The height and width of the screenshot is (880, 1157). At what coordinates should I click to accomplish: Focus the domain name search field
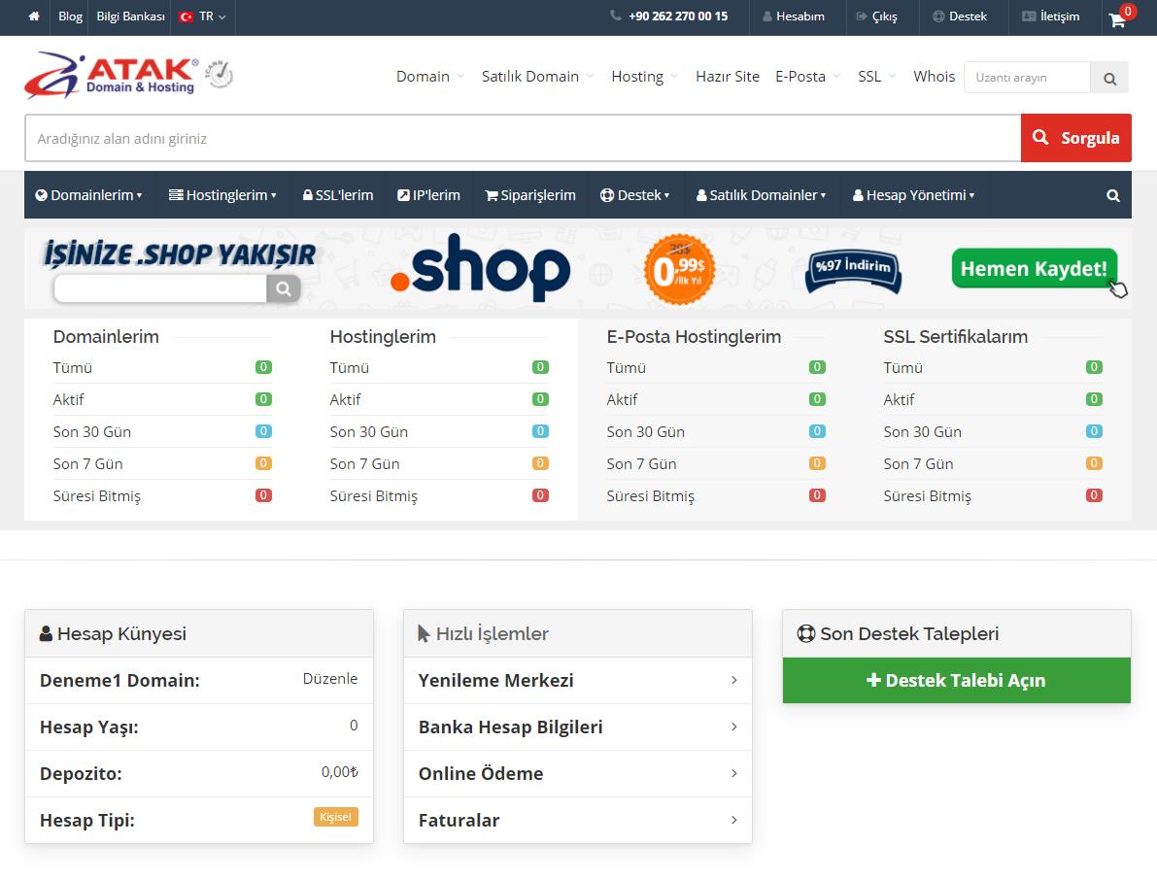(x=524, y=138)
